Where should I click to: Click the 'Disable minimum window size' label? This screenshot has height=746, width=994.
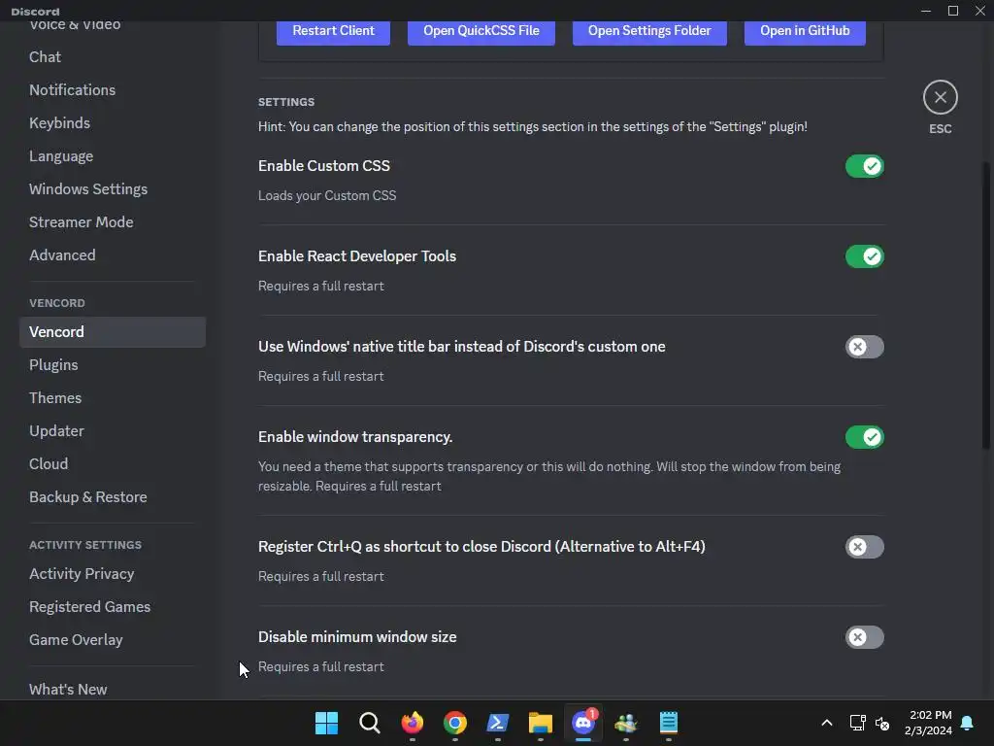pyautogui.click(x=357, y=637)
